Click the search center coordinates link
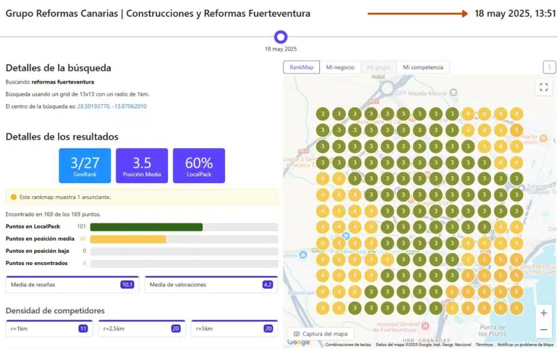The image size is (558, 351). coord(112,106)
